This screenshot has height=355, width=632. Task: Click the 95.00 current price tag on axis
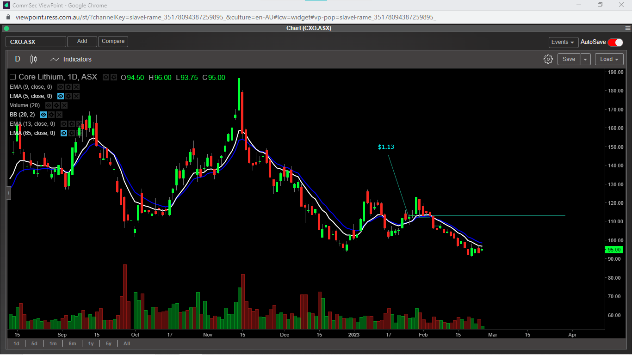pos(614,250)
